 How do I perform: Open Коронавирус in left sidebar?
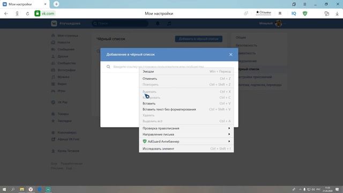[64, 132]
